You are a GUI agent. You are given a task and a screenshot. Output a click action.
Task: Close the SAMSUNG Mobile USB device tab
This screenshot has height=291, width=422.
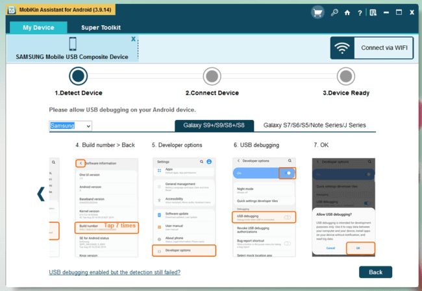[x=133, y=39]
